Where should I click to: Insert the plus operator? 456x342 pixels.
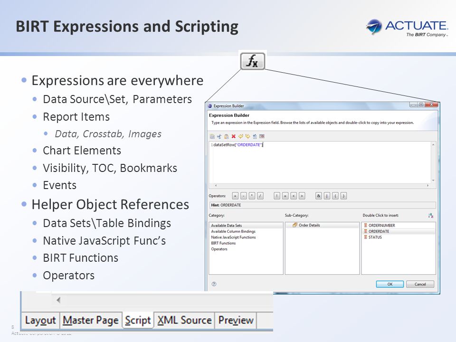click(235, 196)
